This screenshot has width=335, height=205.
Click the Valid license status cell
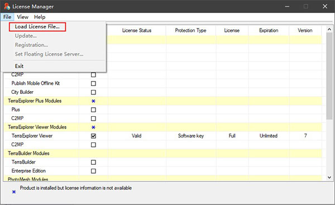[x=137, y=136]
